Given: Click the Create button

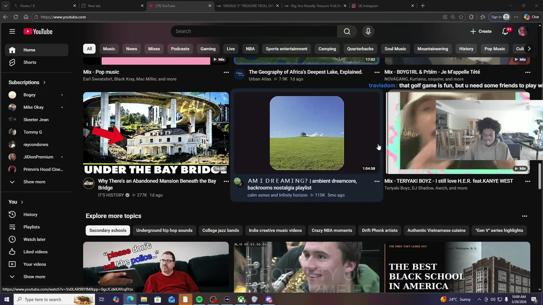Looking at the screenshot, I should pyautogui.click(x=481, y=31).
